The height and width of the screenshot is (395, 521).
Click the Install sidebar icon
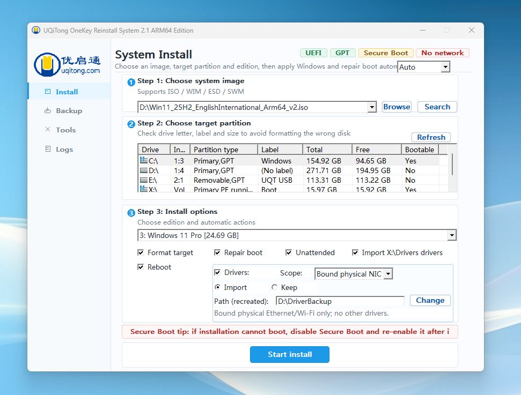click(48, 92)
